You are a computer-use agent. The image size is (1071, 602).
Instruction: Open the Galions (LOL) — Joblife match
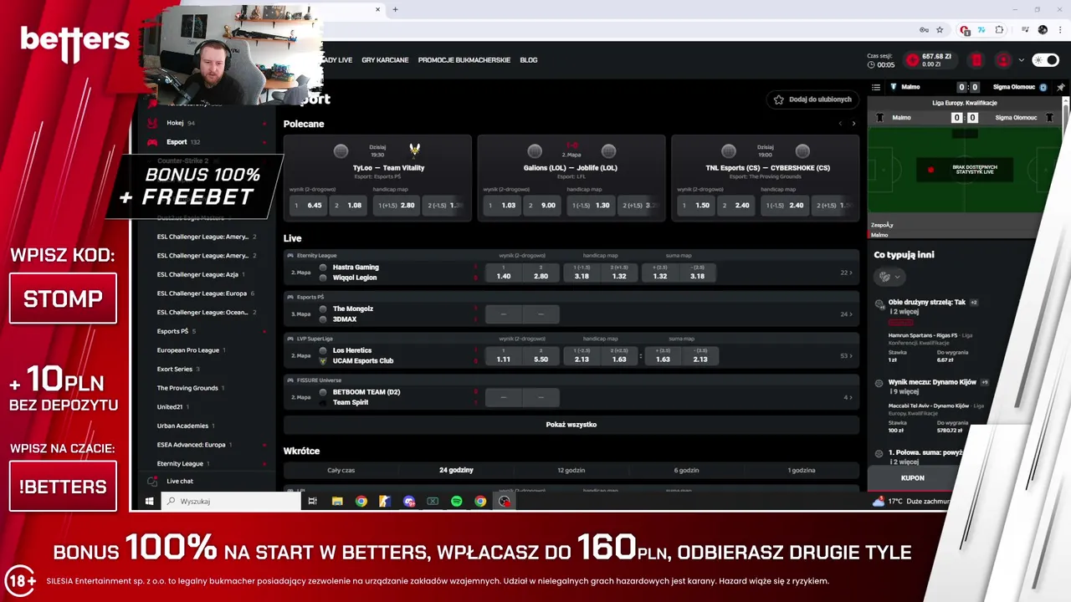(571, 168)
